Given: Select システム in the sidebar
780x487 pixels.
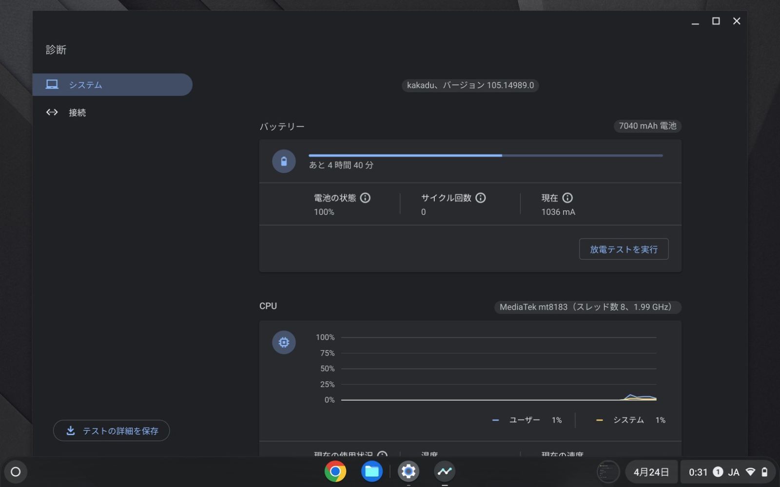Looking at the screenshot, I should 112,85.
